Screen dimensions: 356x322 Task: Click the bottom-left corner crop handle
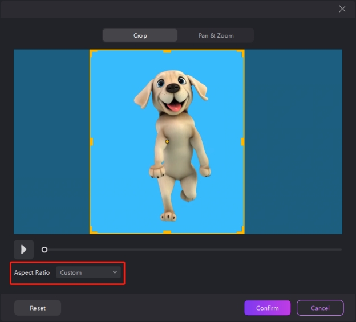[x=91, y=232]
